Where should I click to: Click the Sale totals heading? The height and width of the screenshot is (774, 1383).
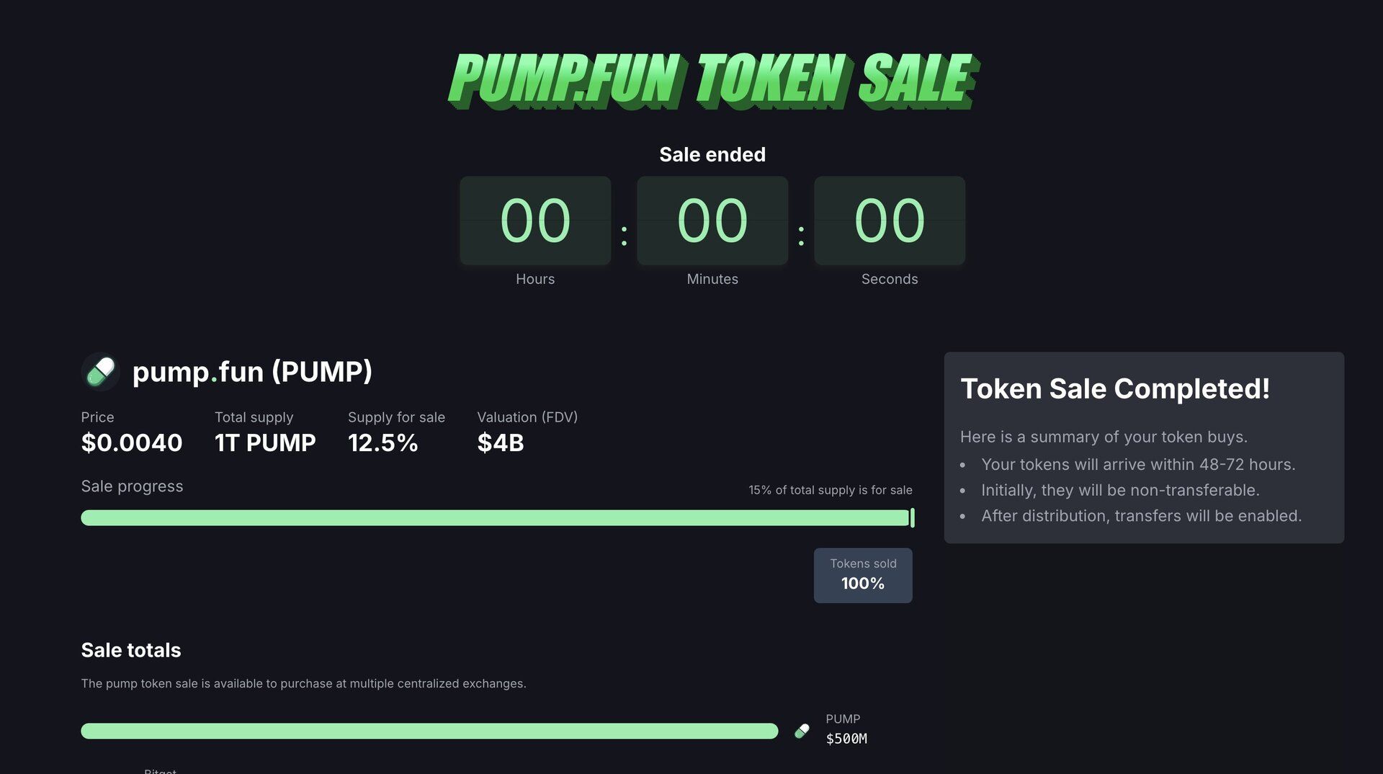[131, 650]
